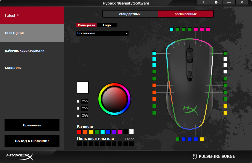Select the Кольцевая lighting zone
The width and height of the screenshot is (252, 163).
(86, 25)
